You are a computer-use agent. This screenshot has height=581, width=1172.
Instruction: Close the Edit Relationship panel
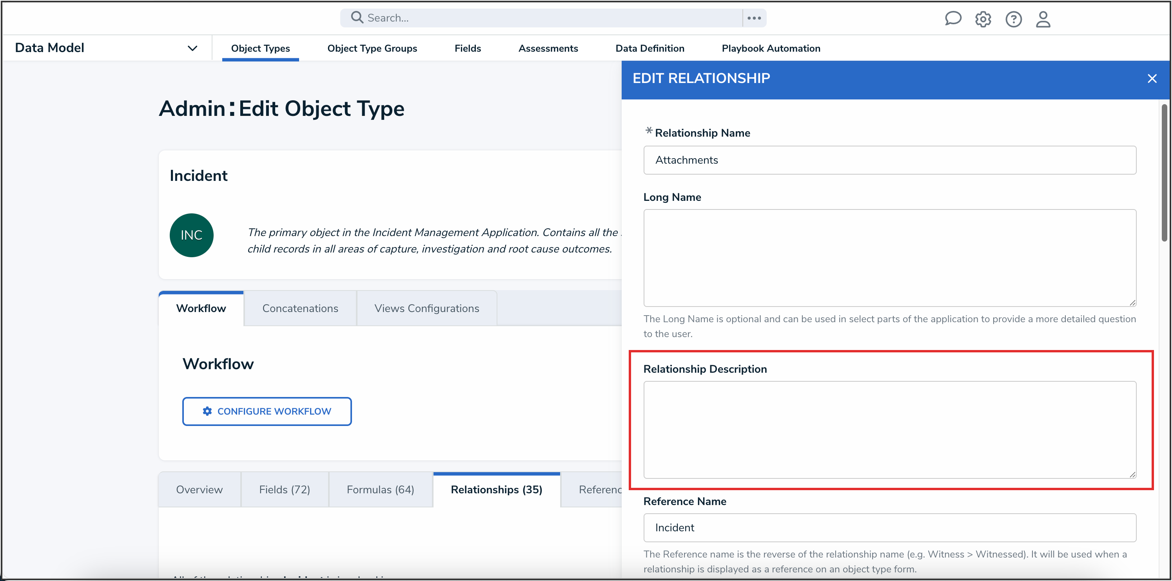pyautogui.click(x=1152, y=79)
